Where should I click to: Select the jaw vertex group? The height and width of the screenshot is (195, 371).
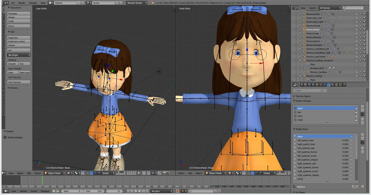pyautogui.click(x=326, y=112)
